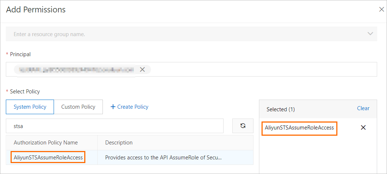
Task: Open the Create Policy link
Action: (133, 107)
